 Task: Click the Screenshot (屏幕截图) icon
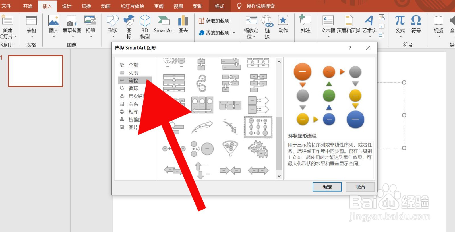click(x=72, y=20)
